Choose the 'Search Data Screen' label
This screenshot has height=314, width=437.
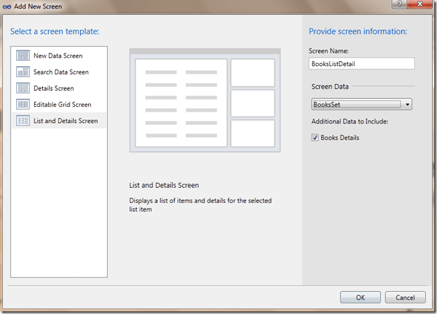(x=61, y=72)
